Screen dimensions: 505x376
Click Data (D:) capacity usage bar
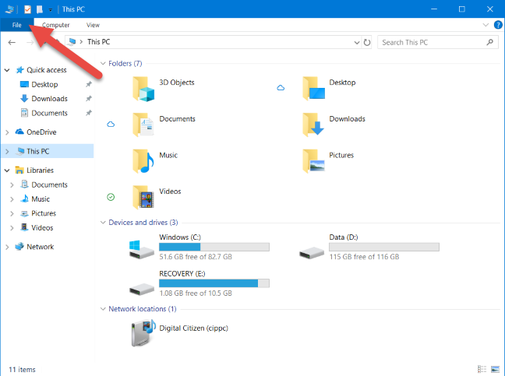tap(384, 247)
